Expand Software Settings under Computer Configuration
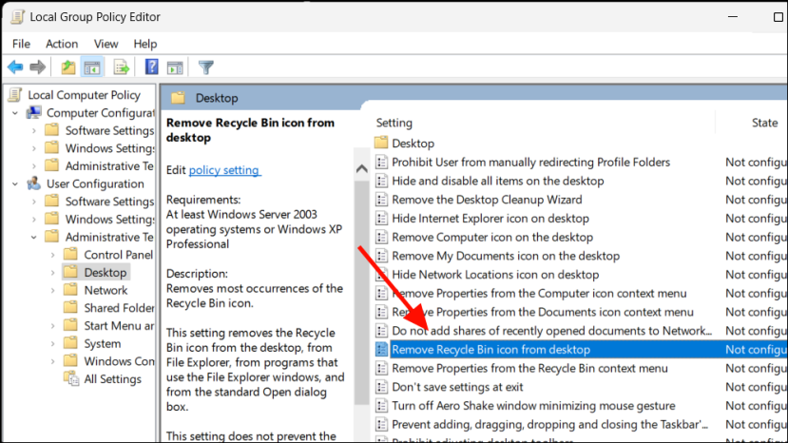 coord(34,130)
